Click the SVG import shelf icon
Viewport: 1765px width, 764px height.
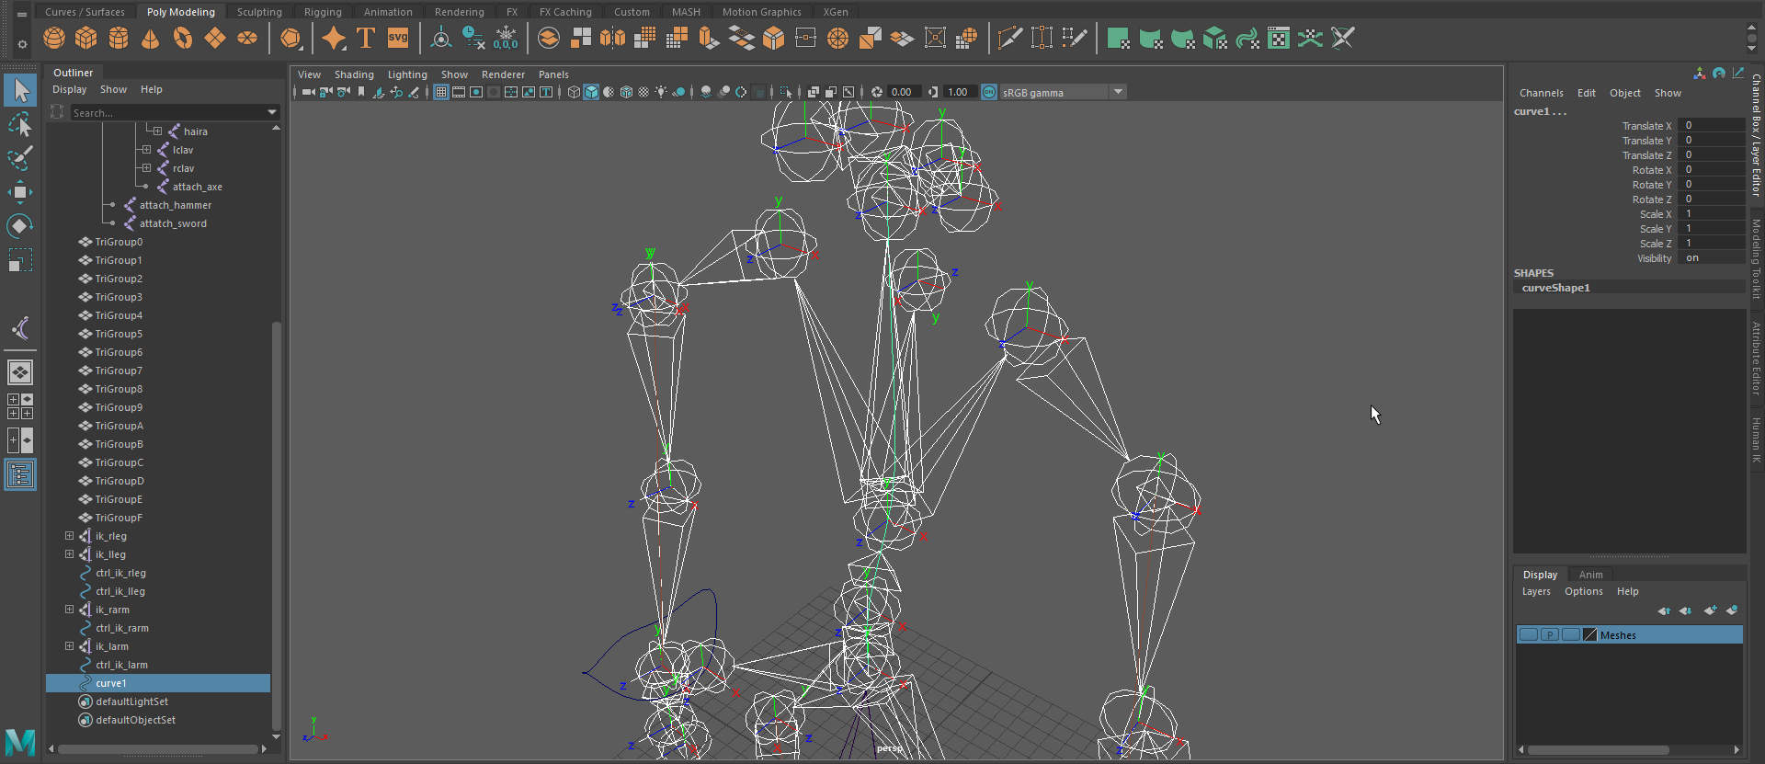[398, 39]
